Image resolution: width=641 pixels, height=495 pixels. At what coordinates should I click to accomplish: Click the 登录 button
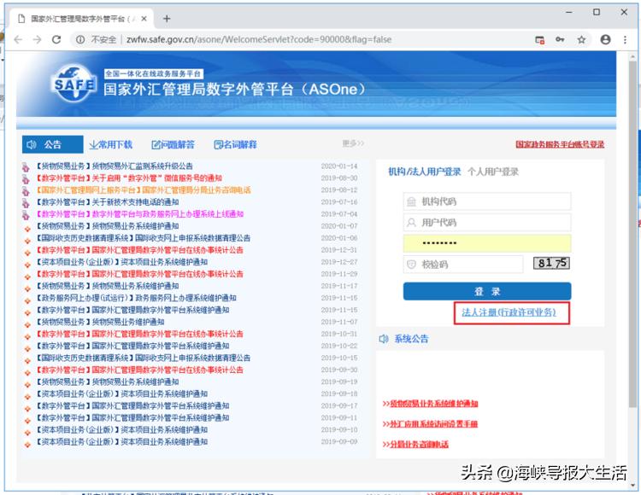click(487, 291)
